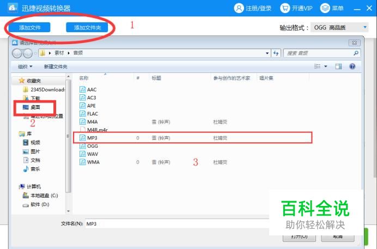Click the 素材 breadcrumb in the path

pos(59,53)
